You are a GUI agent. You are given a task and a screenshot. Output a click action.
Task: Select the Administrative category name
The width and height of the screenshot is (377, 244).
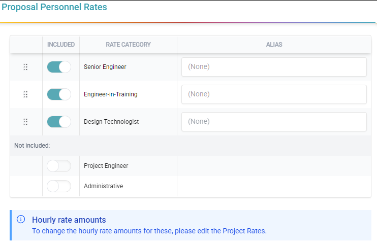[x=103, y=186]
